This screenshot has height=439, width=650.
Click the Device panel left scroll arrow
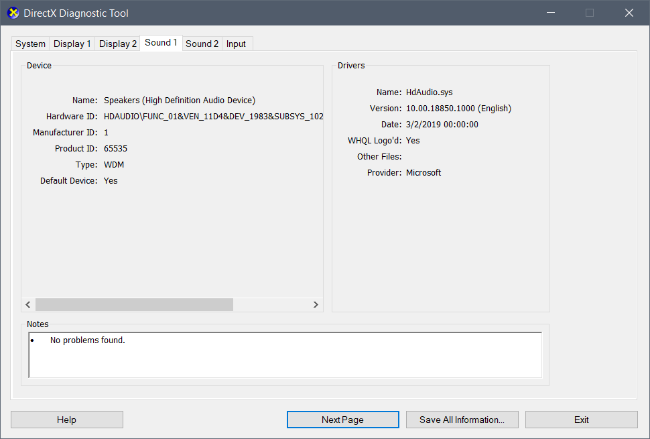(x=28, y=305)
